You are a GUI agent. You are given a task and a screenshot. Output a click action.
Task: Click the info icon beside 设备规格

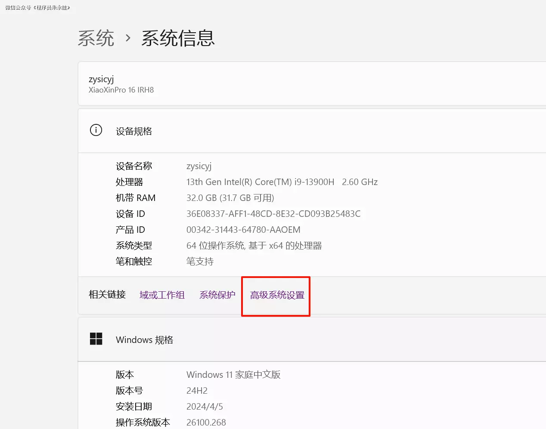coord(96,130)
